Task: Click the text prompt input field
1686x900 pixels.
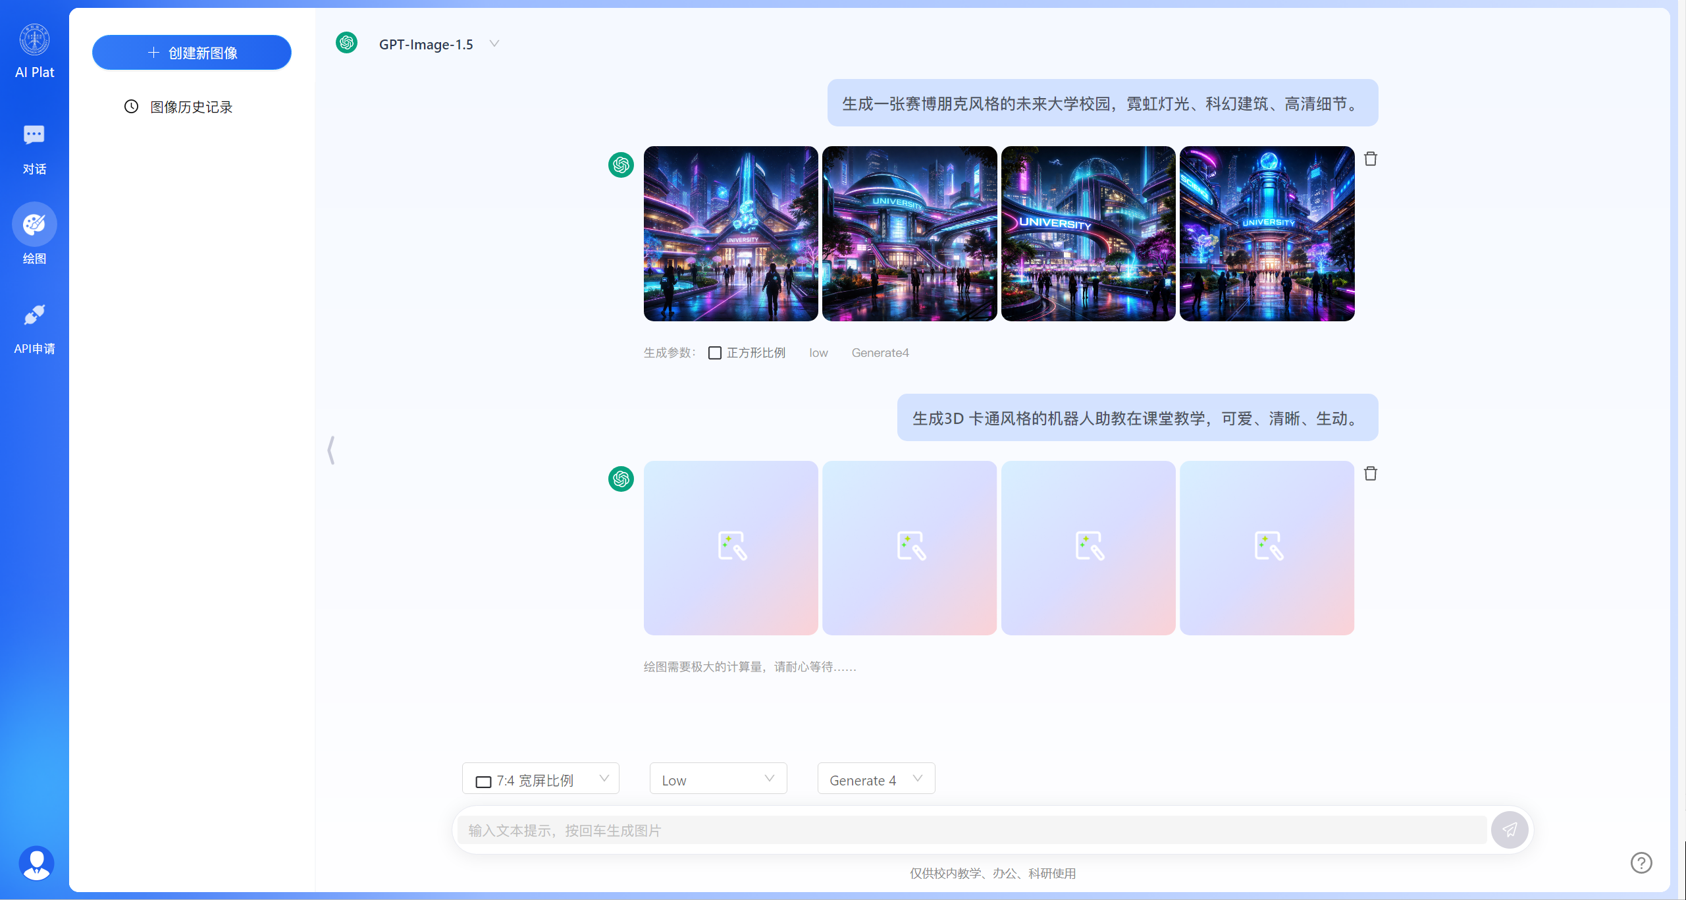Action: (x=971, y=830)
